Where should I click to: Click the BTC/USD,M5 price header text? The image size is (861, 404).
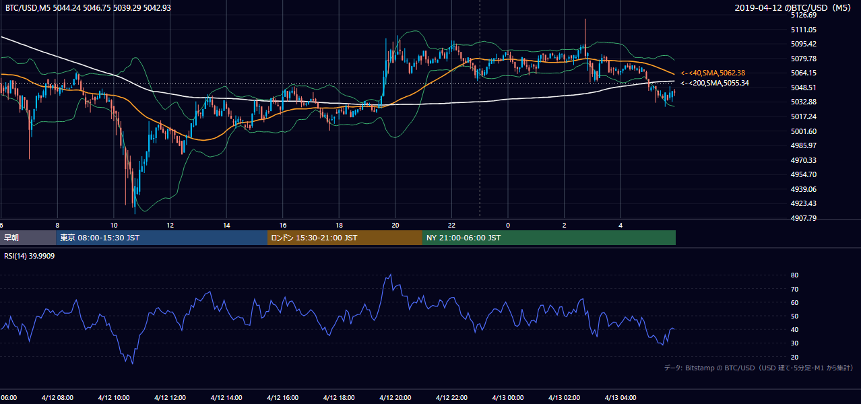[88, 7]
